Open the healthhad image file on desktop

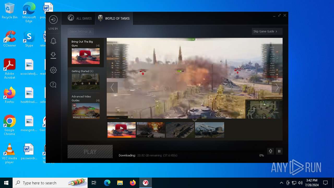pyautogui.click(x=29, y=95)
